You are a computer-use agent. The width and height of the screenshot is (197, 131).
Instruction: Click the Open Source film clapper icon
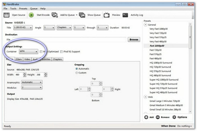[x=6, y=15]
